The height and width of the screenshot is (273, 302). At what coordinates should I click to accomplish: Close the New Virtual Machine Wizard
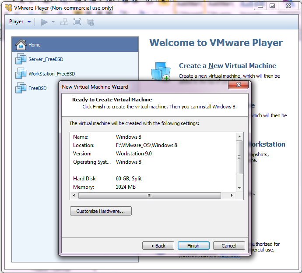(239, 85)
